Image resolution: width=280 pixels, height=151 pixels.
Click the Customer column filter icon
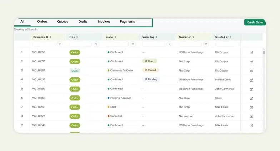point(206,44)
